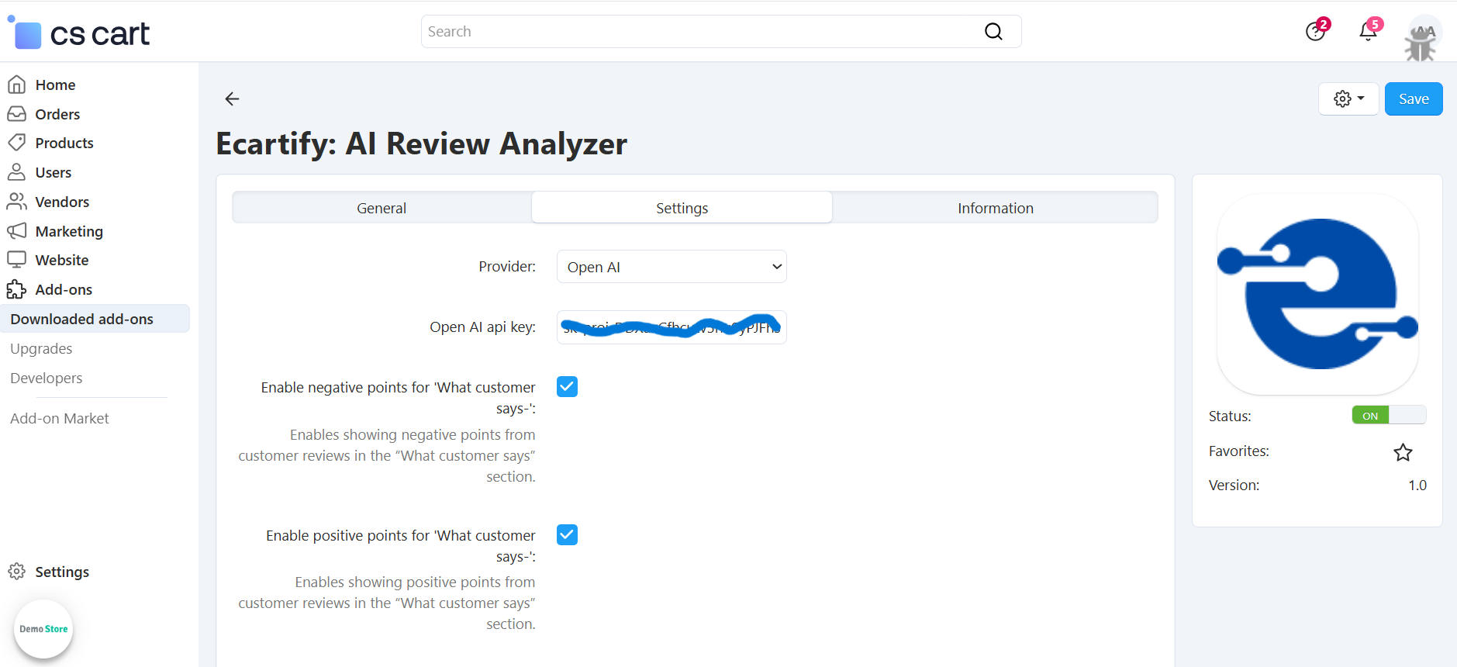Switch to the Information tab
Viewport: 1457px width, 667px height.
coord(995,208)
